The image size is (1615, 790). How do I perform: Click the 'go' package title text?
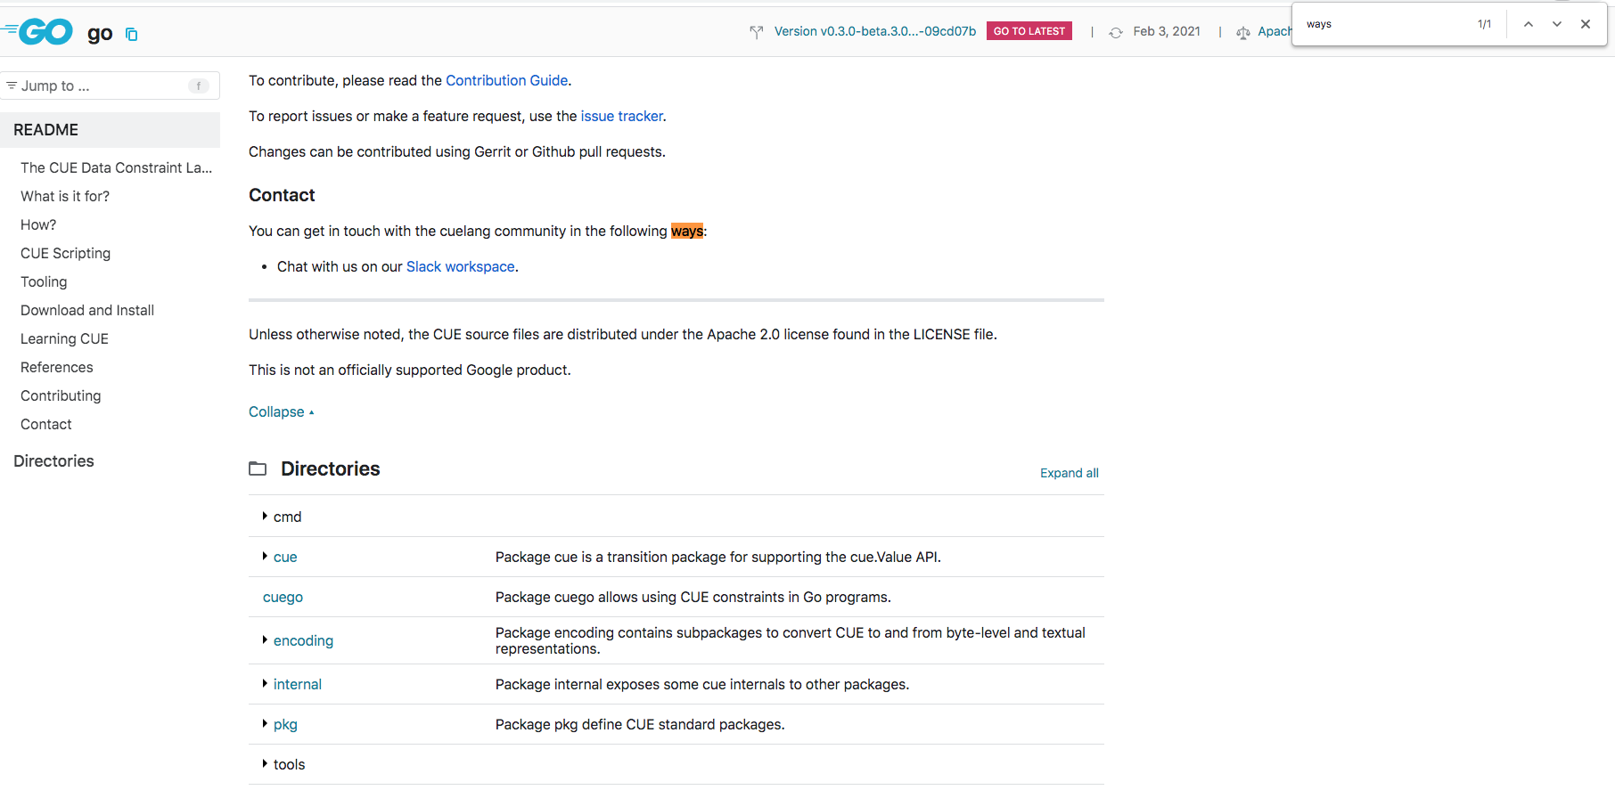pos(100,34)
